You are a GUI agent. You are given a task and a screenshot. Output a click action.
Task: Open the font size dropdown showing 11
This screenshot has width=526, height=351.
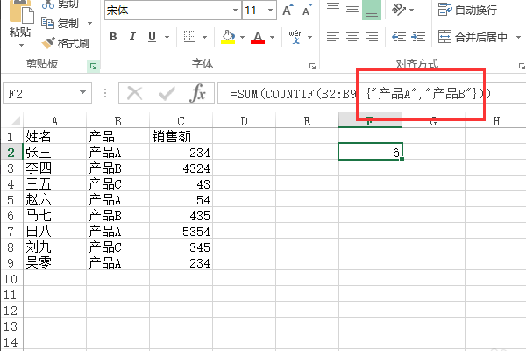[x=270, y=11]
